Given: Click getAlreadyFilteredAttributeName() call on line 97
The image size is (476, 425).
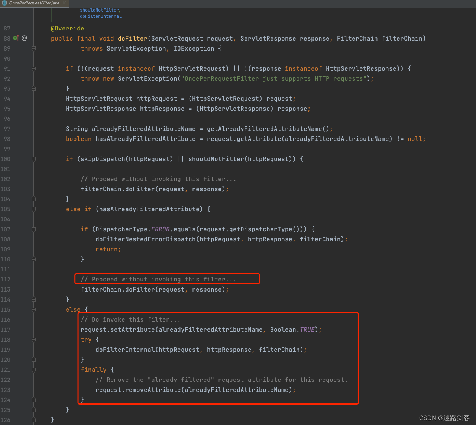Looking at the screenshot, I should click(x=268, y=129).
